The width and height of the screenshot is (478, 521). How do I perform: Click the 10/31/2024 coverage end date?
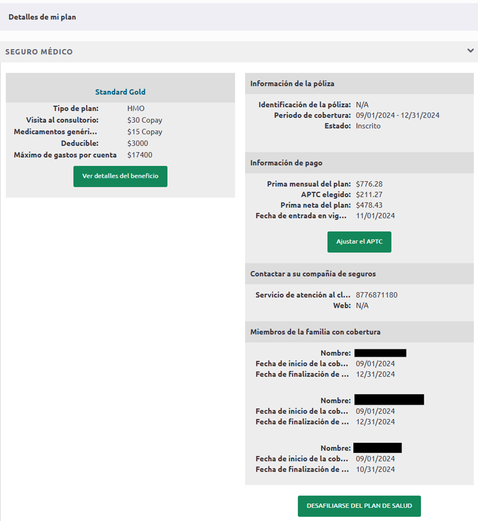click(x=375, y=469)
